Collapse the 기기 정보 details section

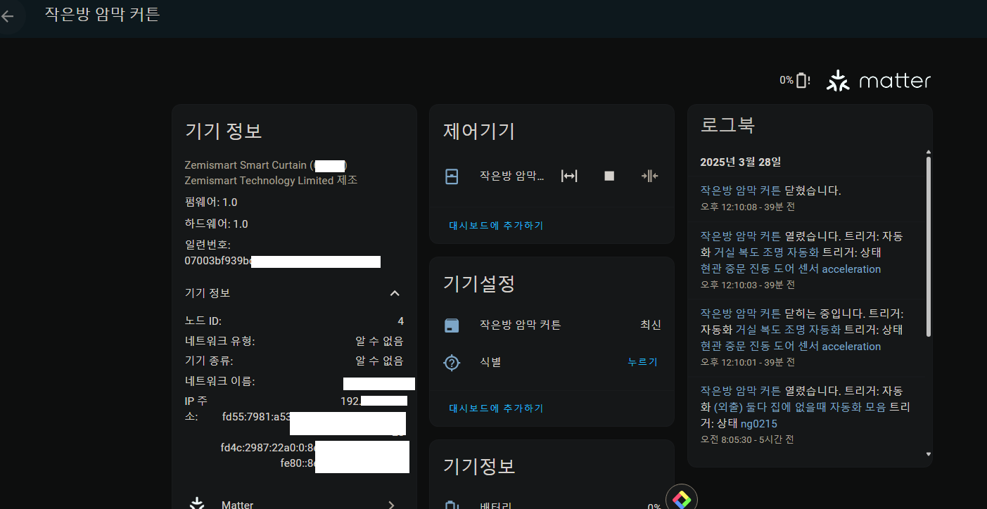pyautogui.click(x=395, y=293)
